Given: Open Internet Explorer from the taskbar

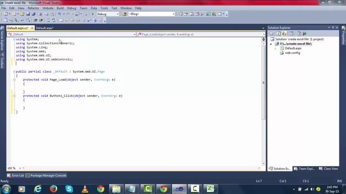Looking at the screenshot, I should tap(38, 189).
